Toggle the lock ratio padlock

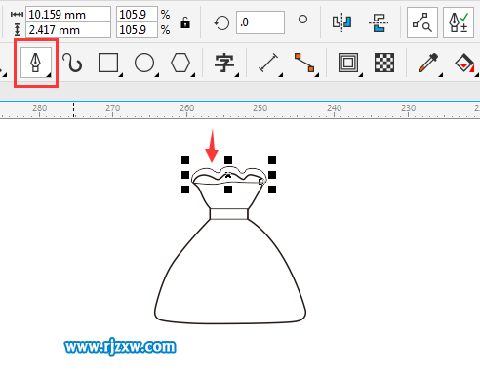[x=185, y=22]
